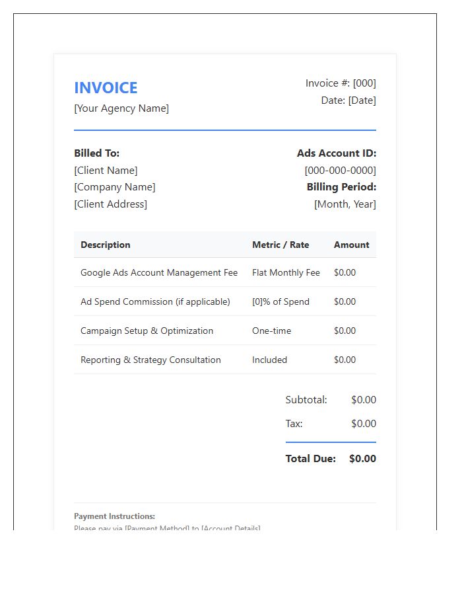Click the Tax: label
Screen dimensions: 462x595
click(294, 424)
